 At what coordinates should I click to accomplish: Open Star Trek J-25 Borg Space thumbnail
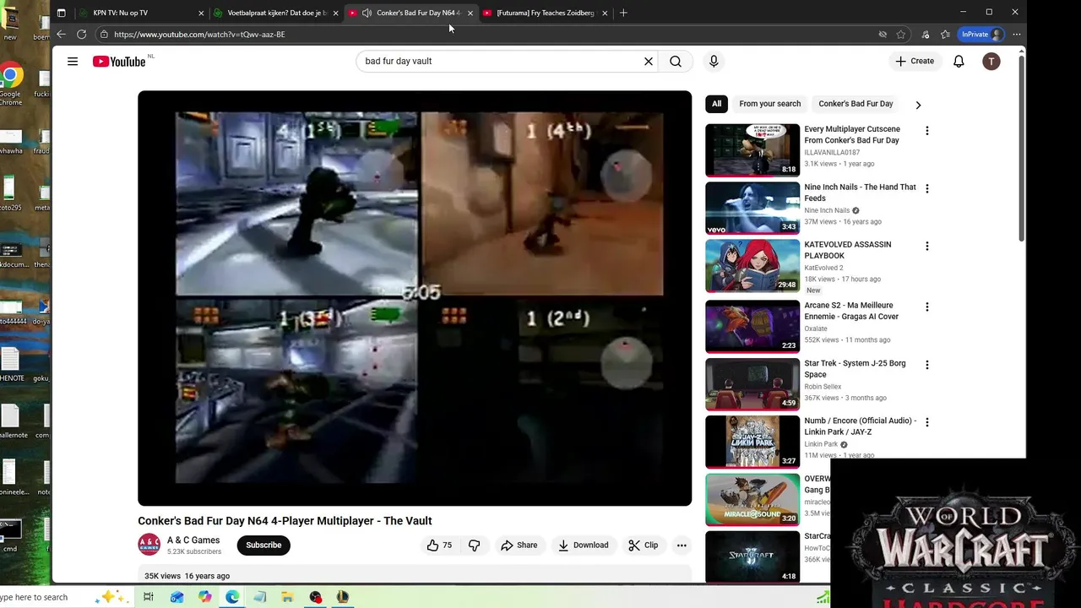[x=752, y=384]
